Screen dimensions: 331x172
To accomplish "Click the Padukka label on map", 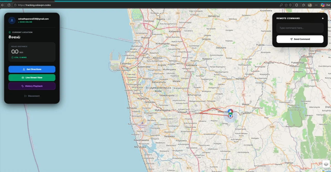I will click(x=245, y=113).
